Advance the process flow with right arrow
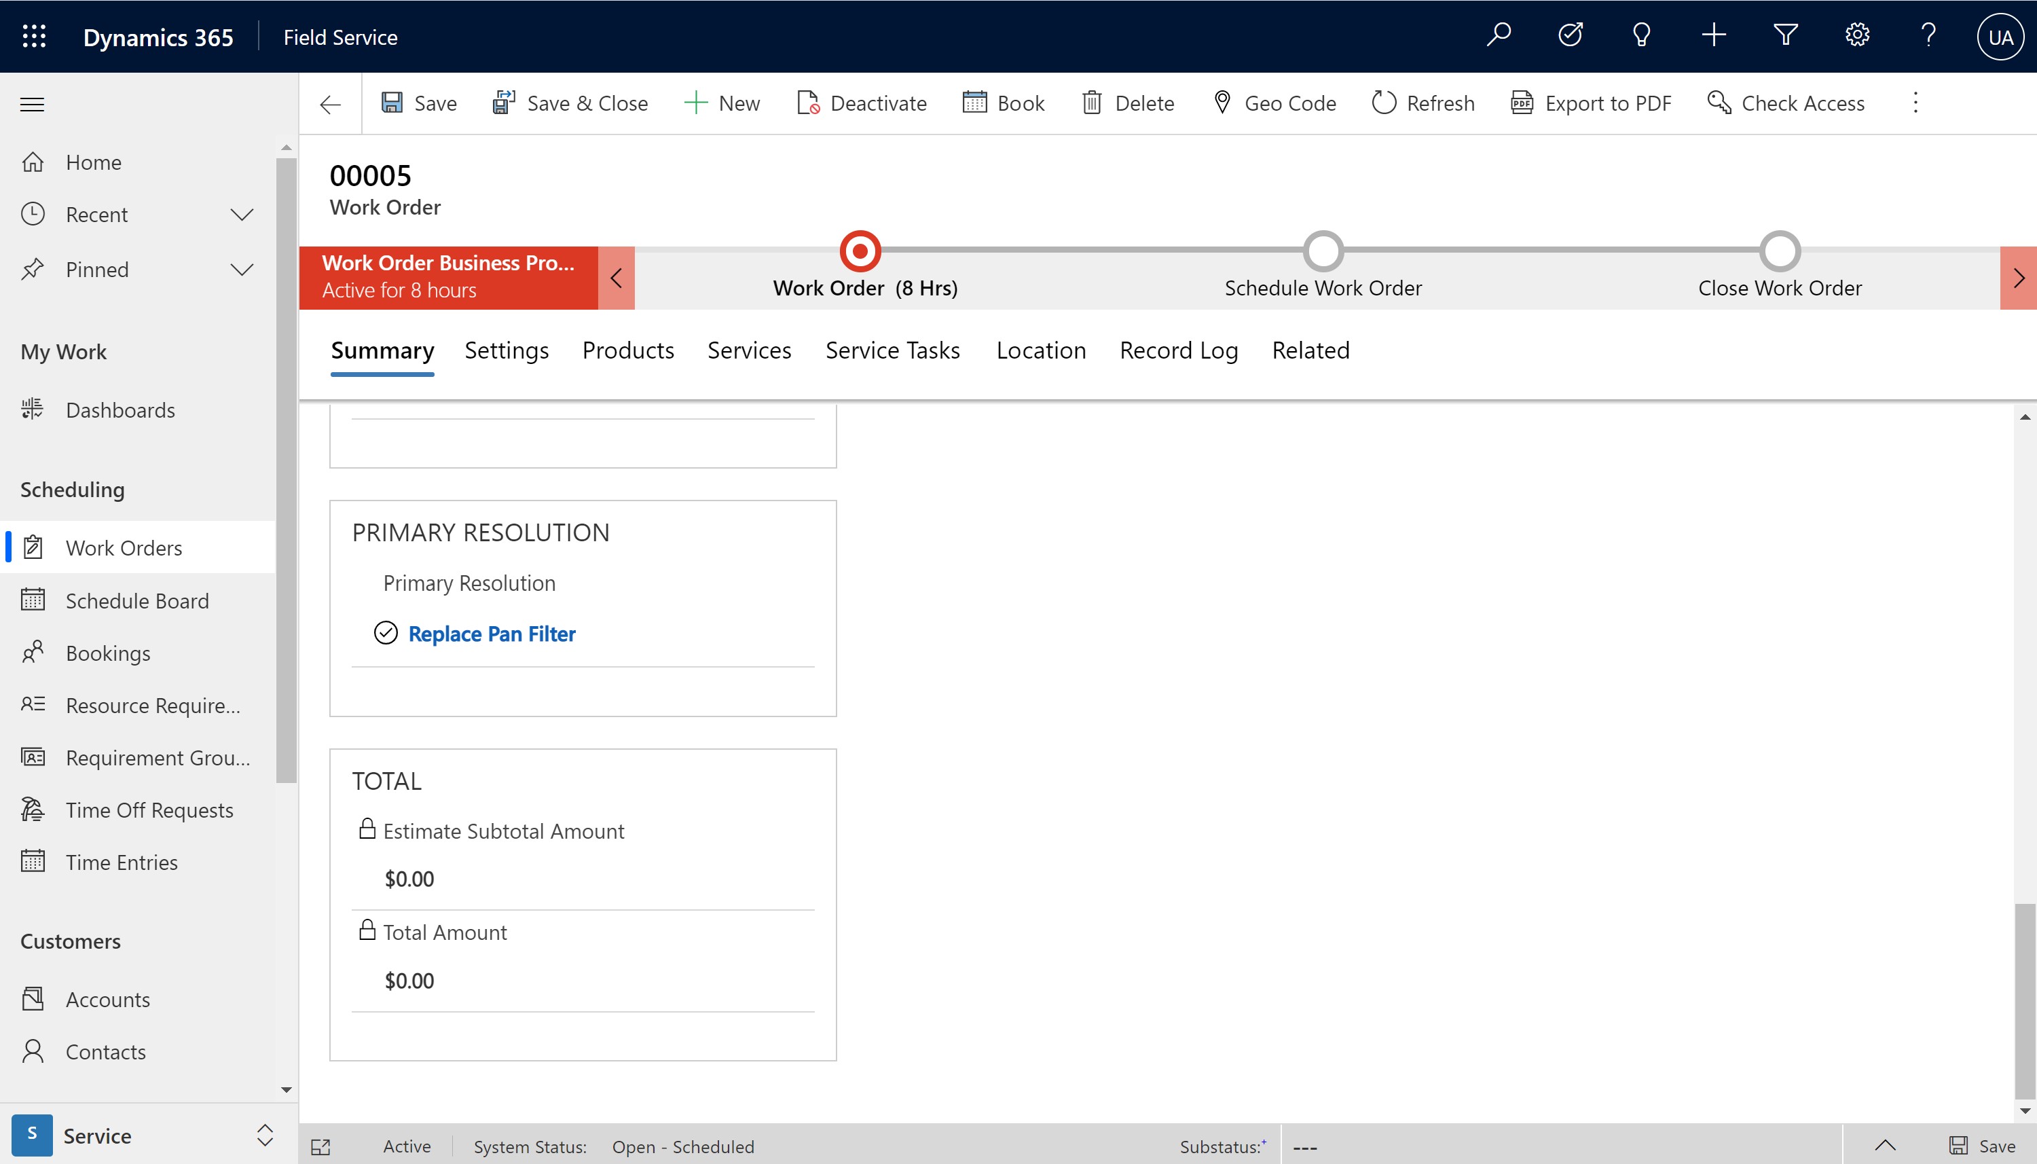This screenshot has width=2037, height=1164. pos(2019,278)
